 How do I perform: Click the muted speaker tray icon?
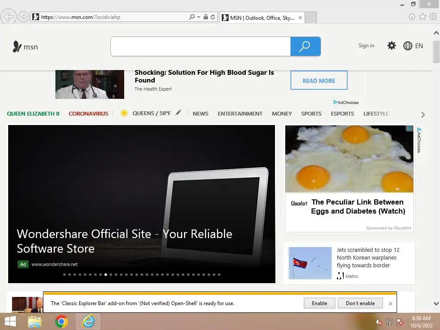point(379,322)
